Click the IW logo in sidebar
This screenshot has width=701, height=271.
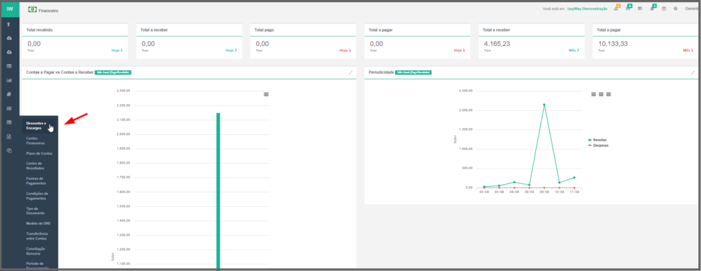[x=10, y=8]
